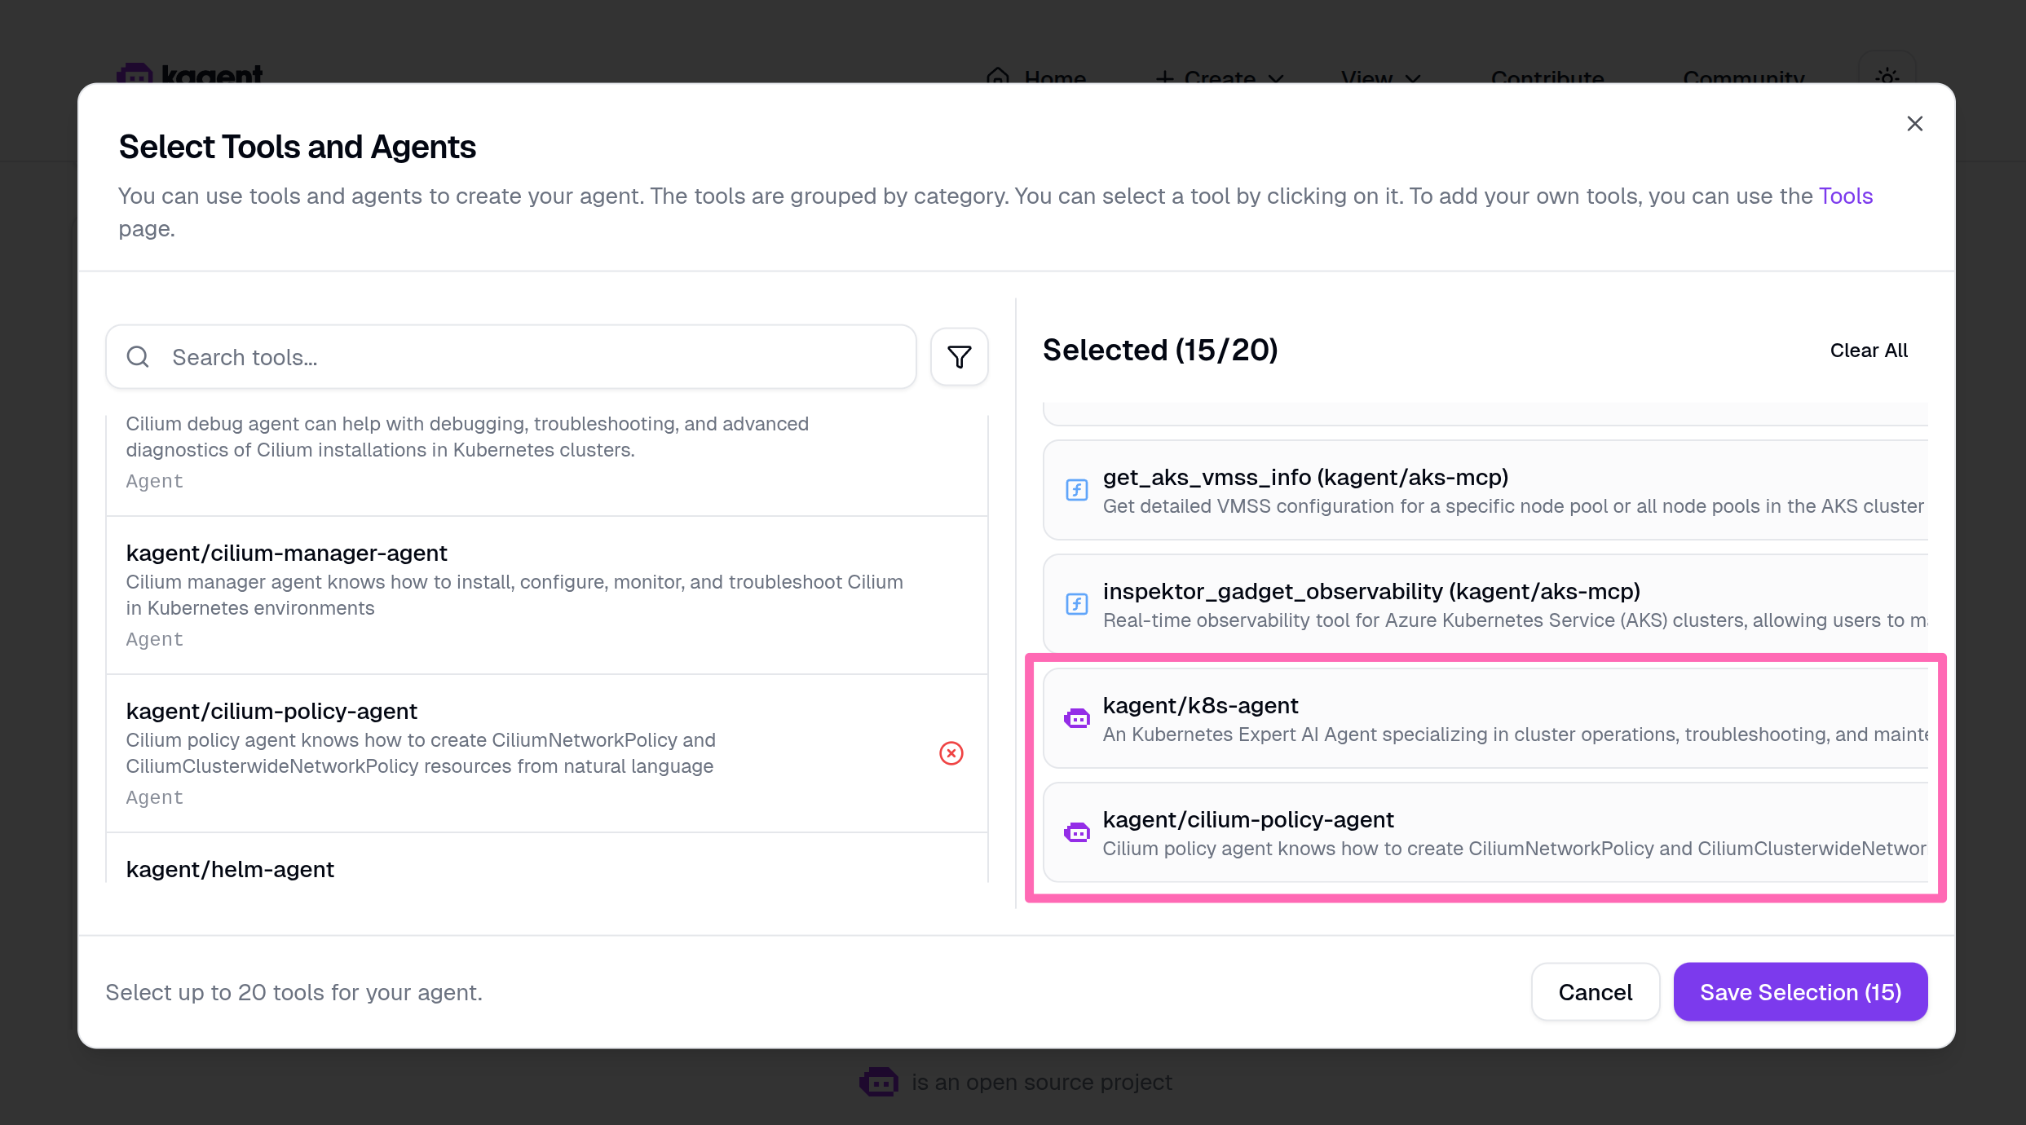Click the home icon next to Home

click(998, 77)
